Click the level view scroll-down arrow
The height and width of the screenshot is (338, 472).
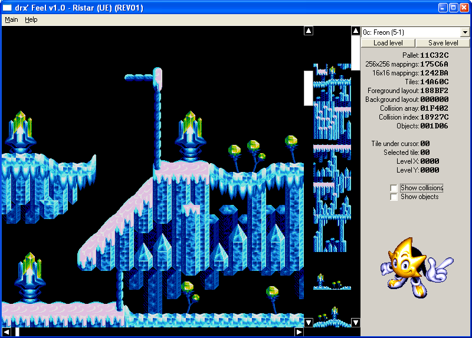click(309, 323)
